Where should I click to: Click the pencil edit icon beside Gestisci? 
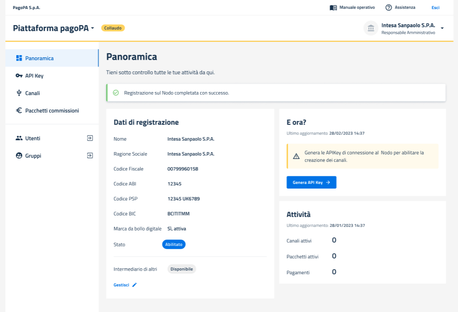[134, 285]
